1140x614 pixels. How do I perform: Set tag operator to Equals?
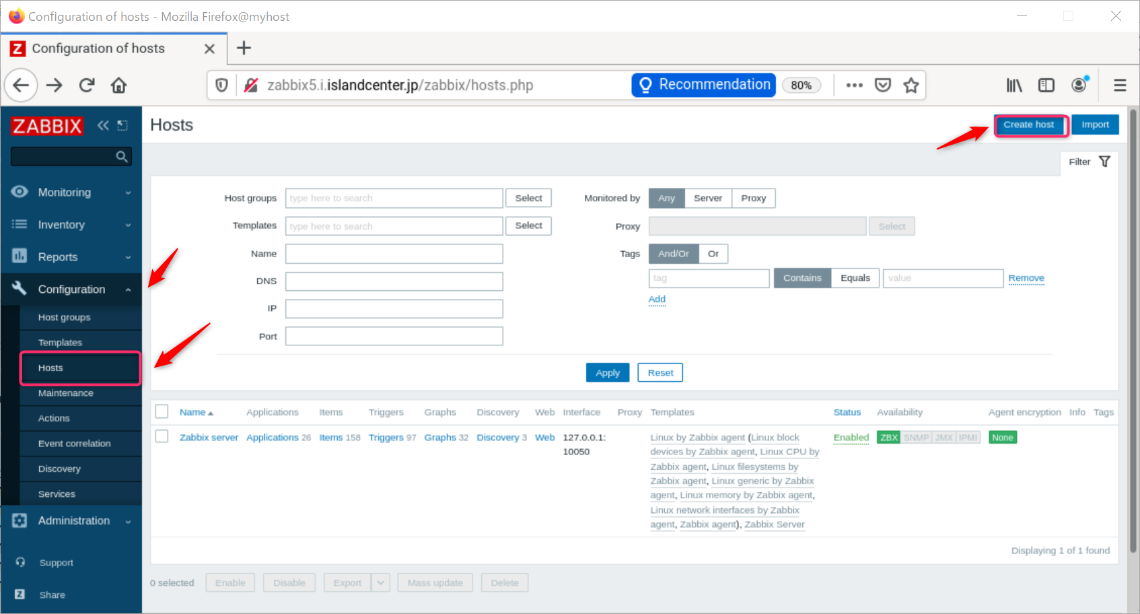point(855,278)
